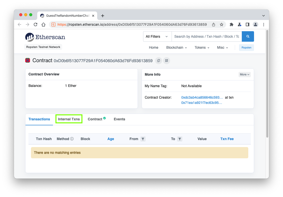Open Chrome three-dot menu
This screenshot has height=197, width=283.
[x=264, y=24]
